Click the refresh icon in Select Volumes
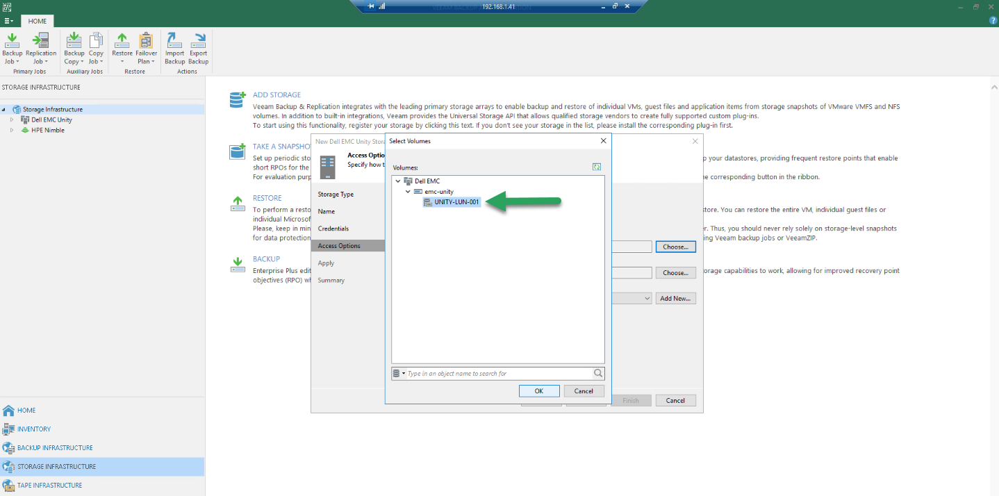Viewport: 999px width, 496px height. (596, 167)
